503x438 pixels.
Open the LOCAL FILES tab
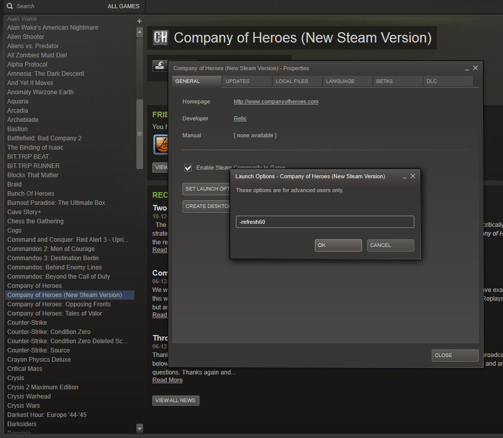tap(297, 81)
